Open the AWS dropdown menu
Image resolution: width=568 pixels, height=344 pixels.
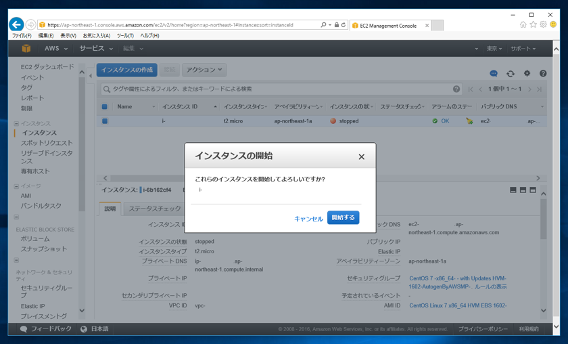[55, 48]
